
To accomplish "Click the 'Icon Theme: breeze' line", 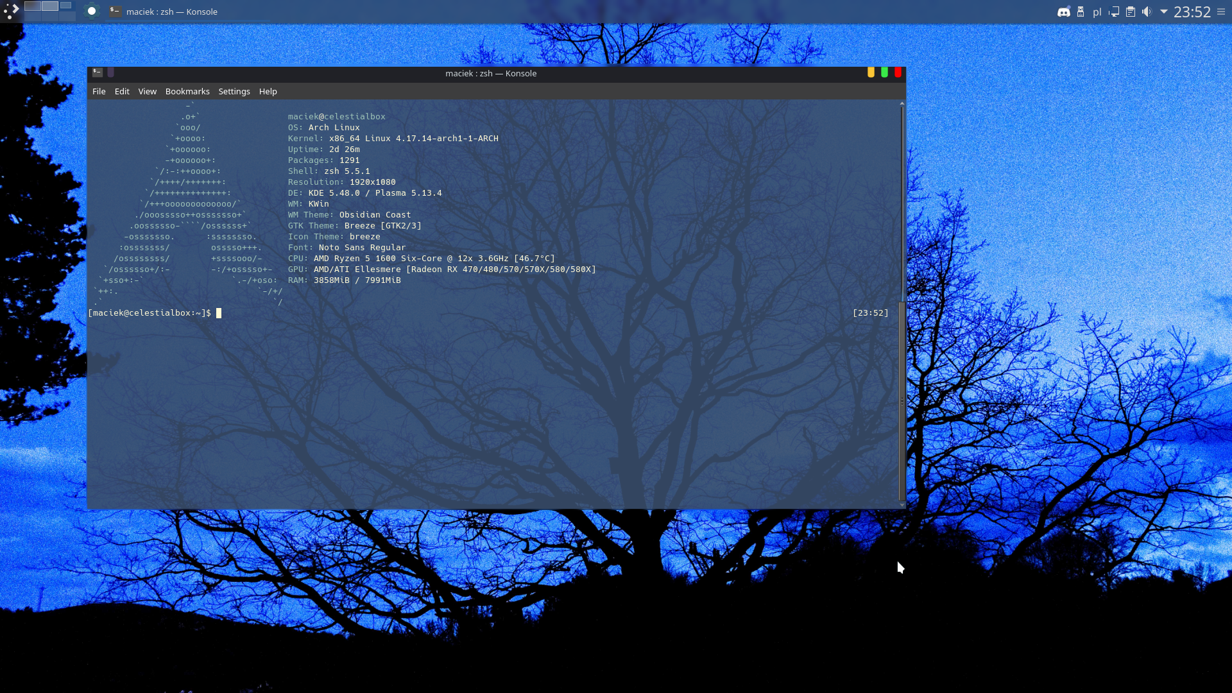I will (334, 237).
